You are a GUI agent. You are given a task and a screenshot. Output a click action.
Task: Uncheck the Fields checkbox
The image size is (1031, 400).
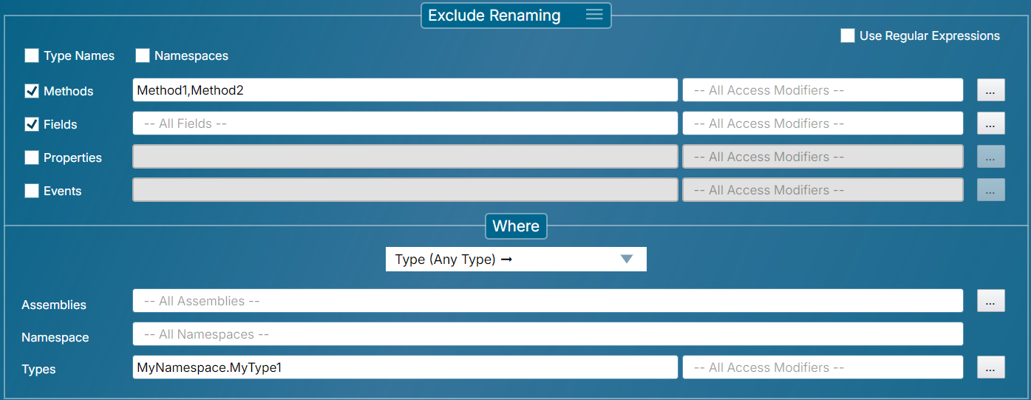point(32,124)
